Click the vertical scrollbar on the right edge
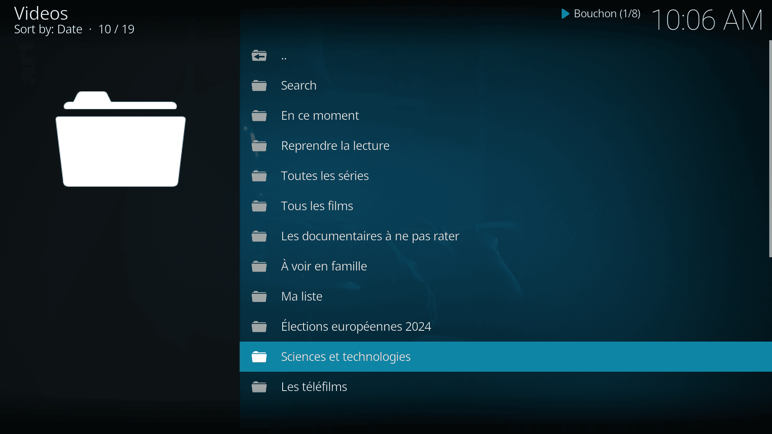 click(770, 149)
